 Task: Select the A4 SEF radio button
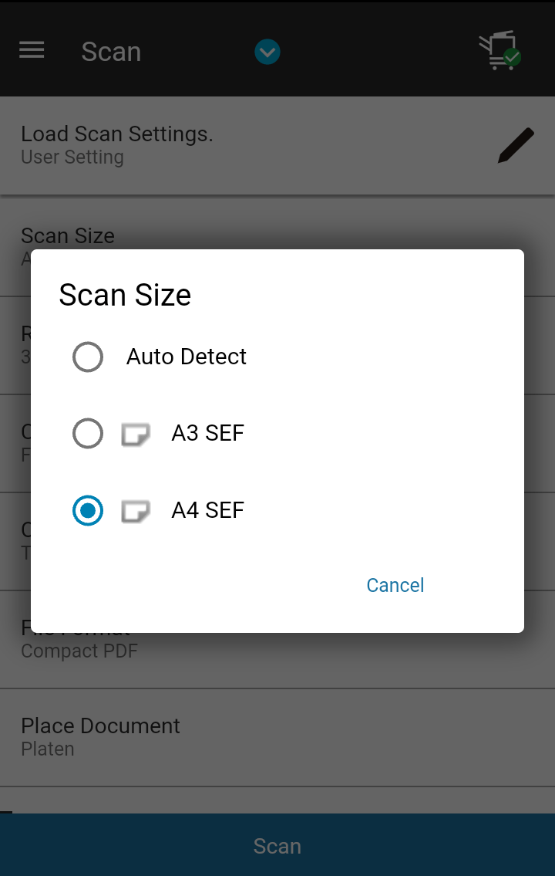88,511
